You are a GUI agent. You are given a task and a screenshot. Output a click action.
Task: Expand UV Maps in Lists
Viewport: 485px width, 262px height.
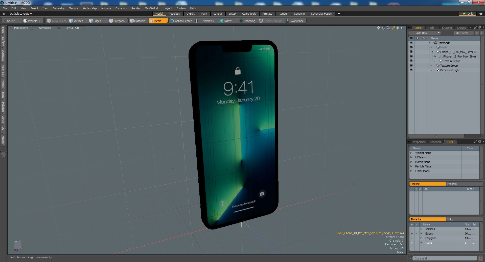point(411,157)
